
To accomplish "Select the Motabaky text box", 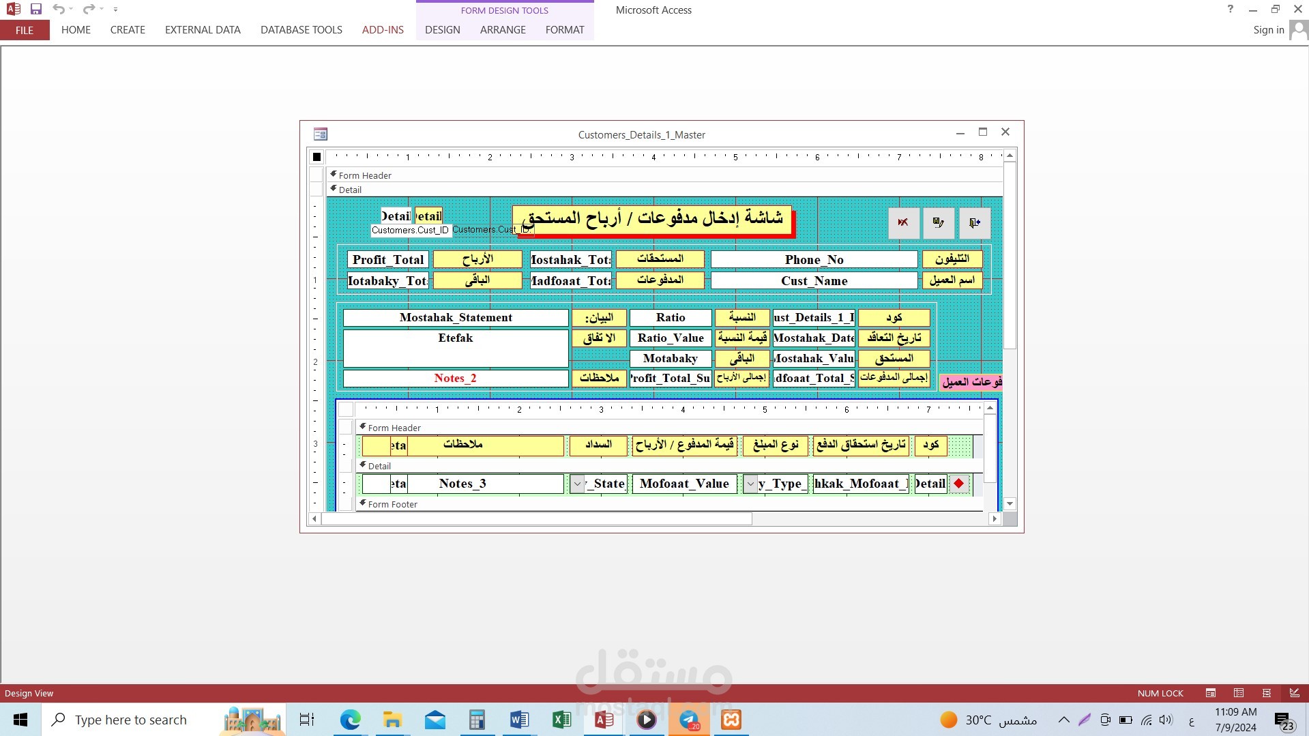I will (671, 359).
